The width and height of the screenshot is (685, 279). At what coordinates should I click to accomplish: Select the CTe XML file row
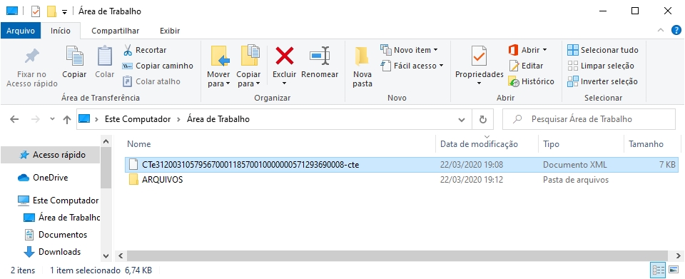pos(401,165)
